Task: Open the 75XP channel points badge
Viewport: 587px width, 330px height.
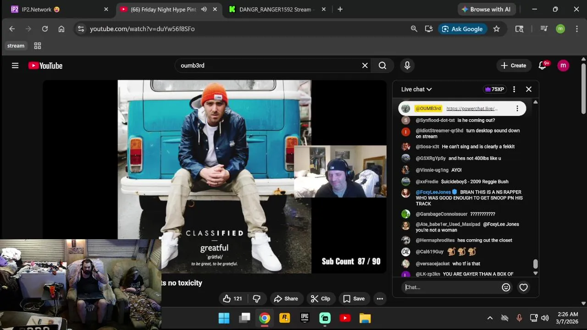Action: [x=494, y=89]
